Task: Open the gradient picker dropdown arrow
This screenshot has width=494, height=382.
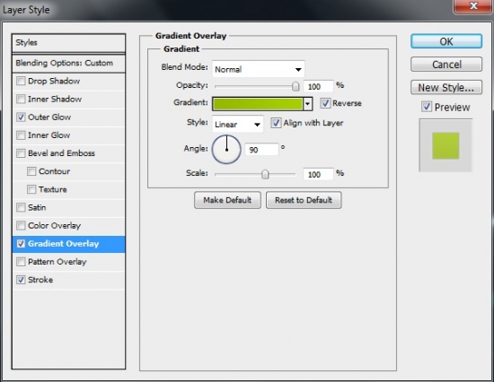Action: 308,103
